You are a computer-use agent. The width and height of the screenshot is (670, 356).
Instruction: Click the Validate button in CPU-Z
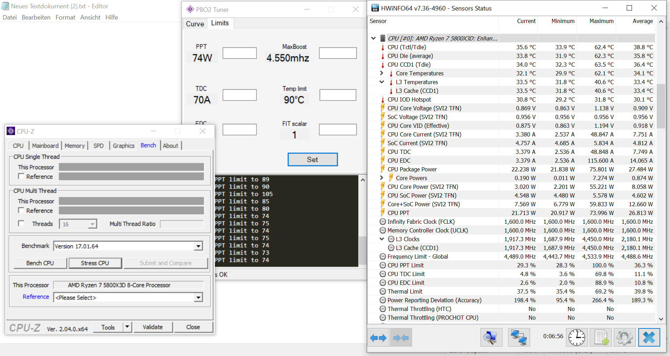[x=153, y=327]
